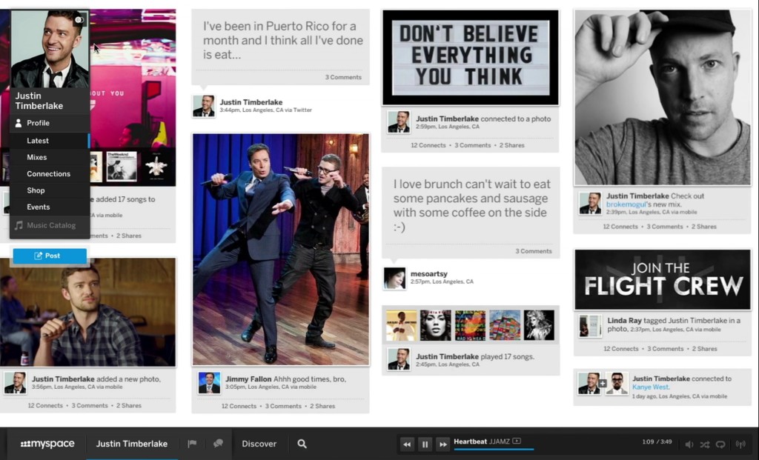This screenshot has width=759, height=460.
Task: Open messages via the speech bubble icon
Action: point(218,443)
